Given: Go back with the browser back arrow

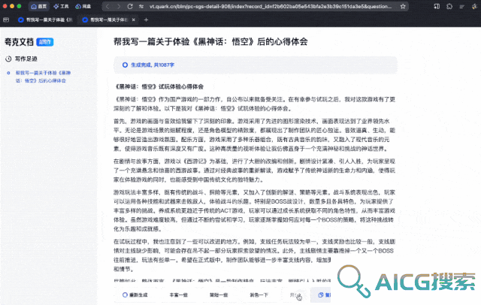Looking at the screenshot, I should (x=107, y=6).
